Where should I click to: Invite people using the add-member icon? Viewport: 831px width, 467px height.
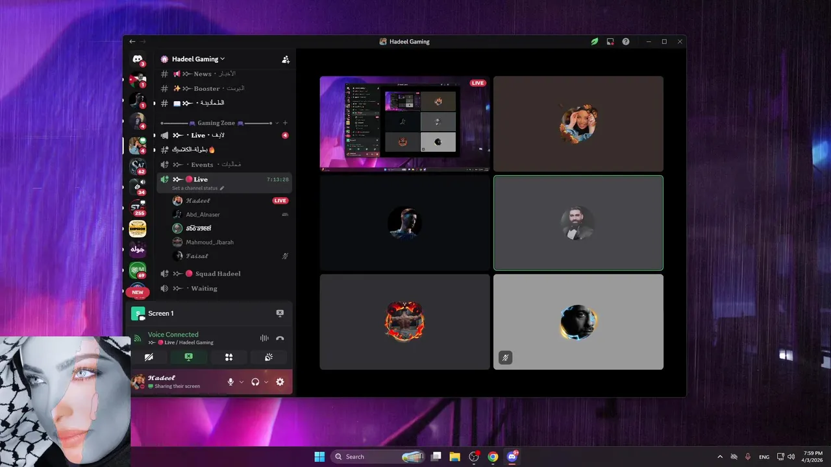point(286,59)
